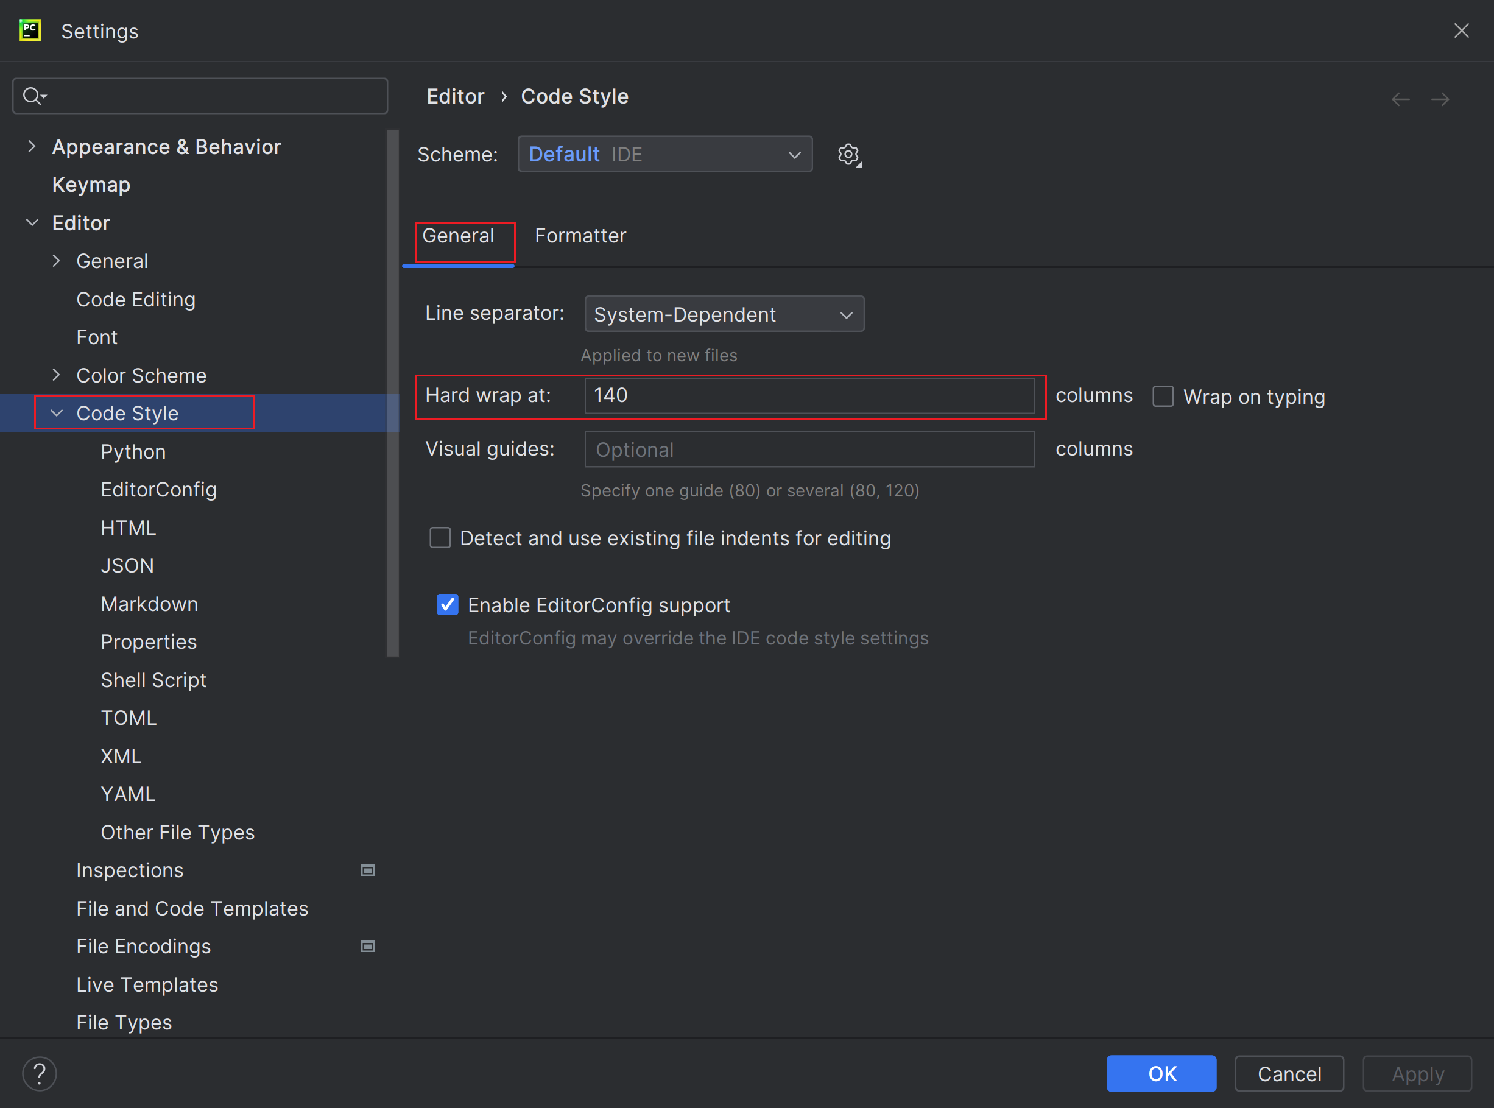Viewport: 1494px width, 1108px height.
Task: Expand Appearance & Behavior section
Action: pyautogui.click(x=32, y=146)
